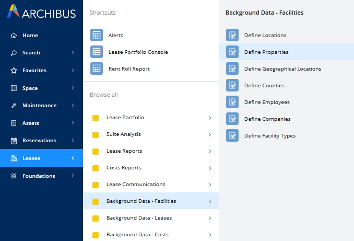Expand the Space menu arrow
The image size is (354, 241).
point(73,88)
